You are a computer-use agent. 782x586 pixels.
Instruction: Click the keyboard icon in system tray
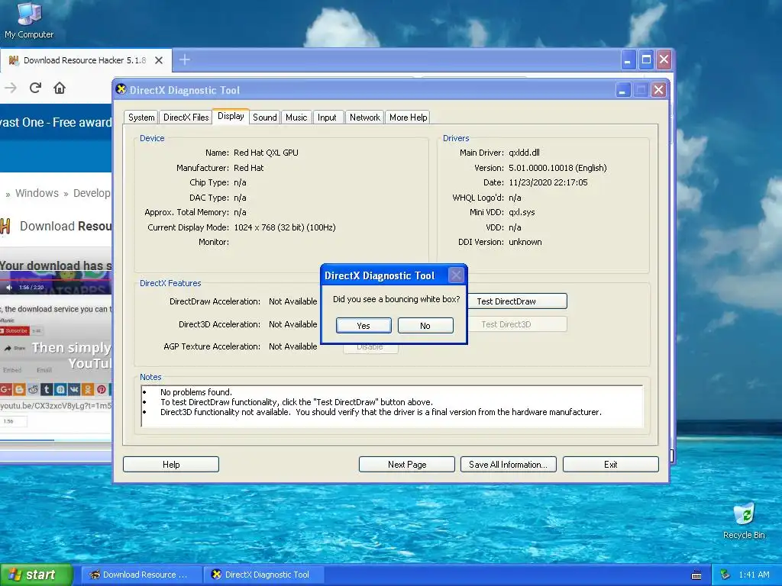(x=696, y=575)
